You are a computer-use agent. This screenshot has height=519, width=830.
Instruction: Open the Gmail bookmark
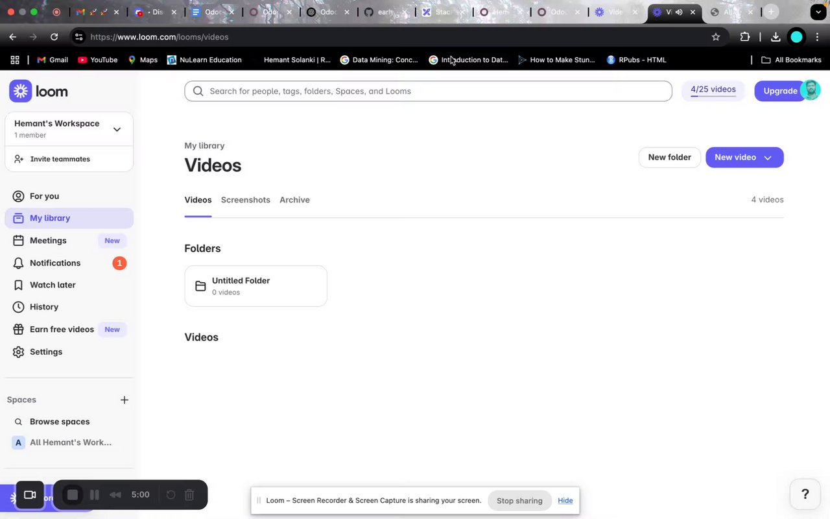point(53,60)
